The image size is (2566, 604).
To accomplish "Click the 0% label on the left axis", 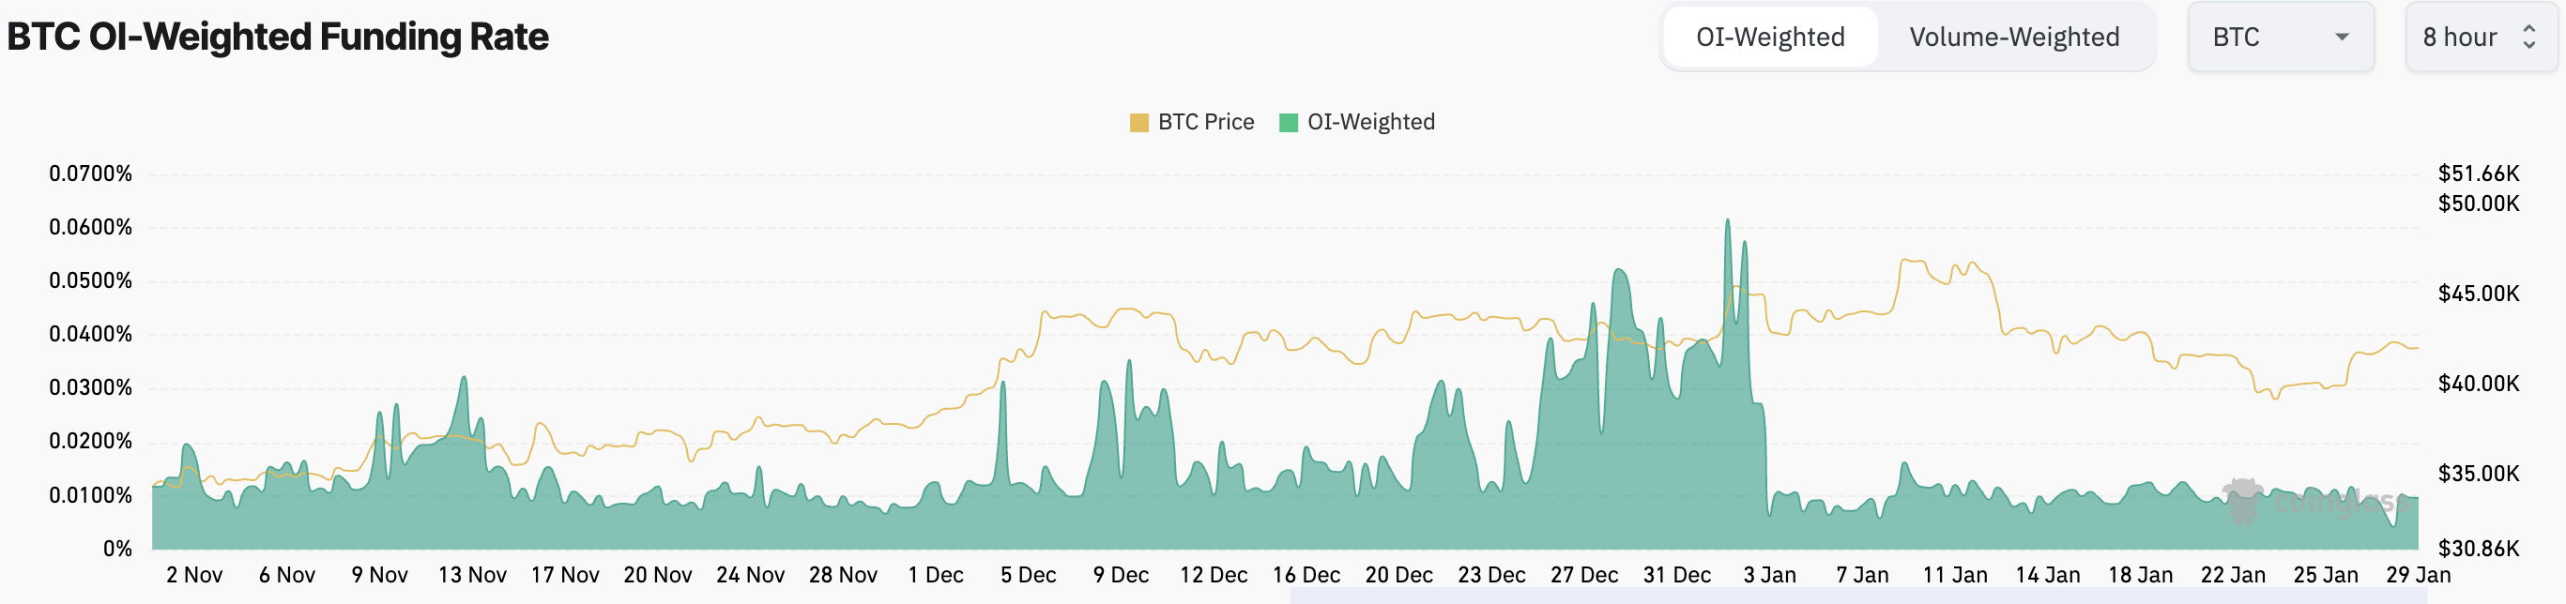I will pos(117,549).
